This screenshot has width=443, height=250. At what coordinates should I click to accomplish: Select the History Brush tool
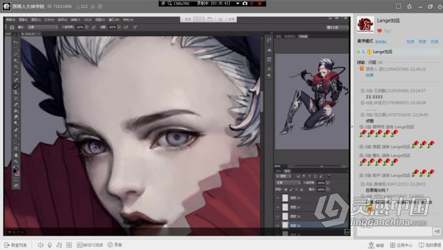16,98
